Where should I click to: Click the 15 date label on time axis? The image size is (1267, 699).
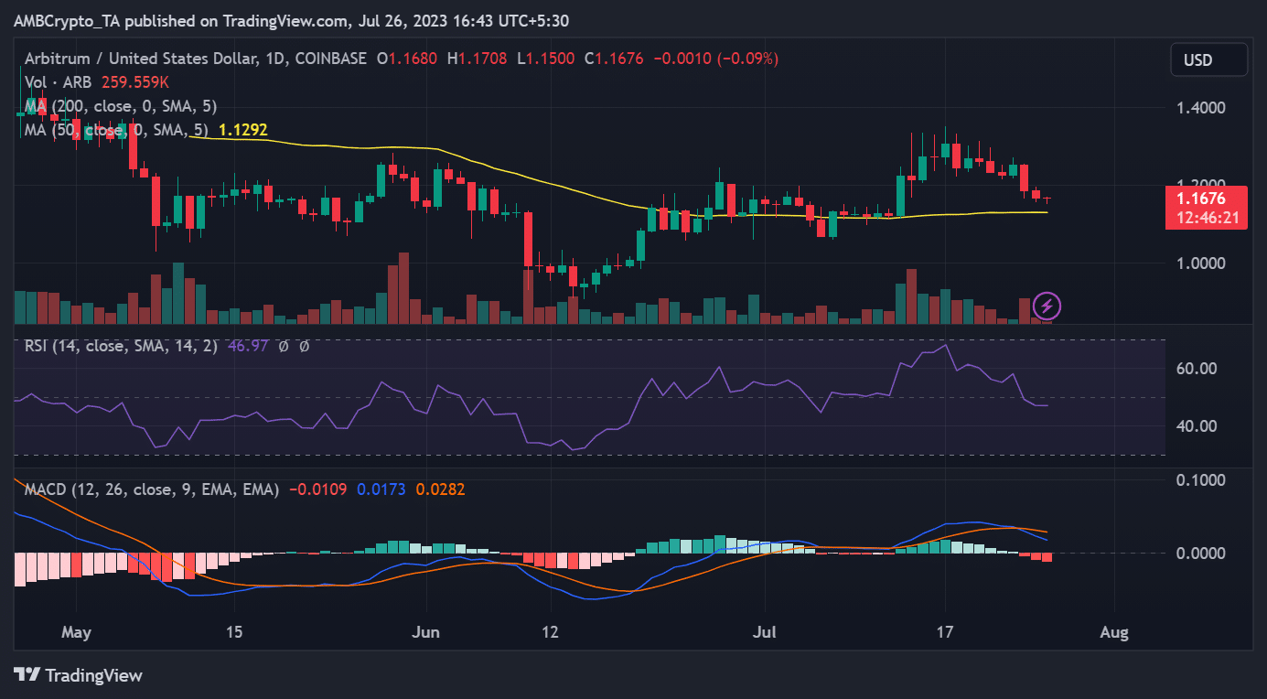click(233, 632)
